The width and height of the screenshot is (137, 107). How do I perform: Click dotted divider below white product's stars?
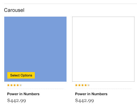pos(103,88)
